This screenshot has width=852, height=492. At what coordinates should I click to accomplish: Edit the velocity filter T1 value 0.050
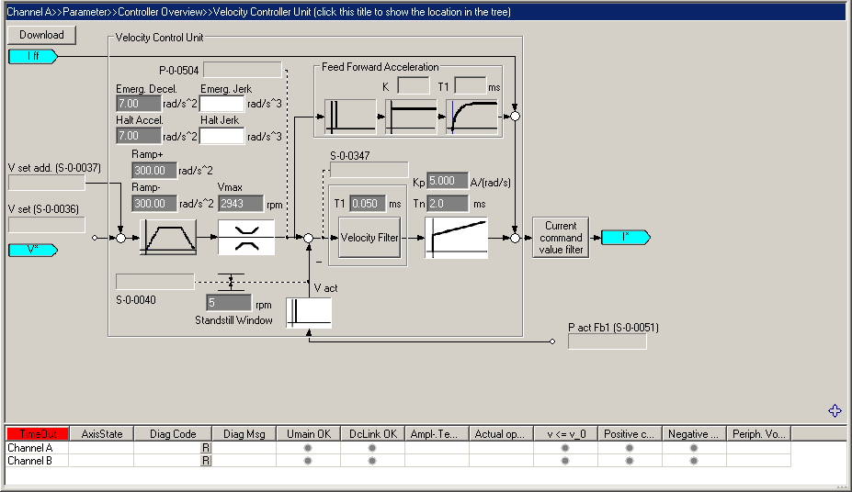point(368,204)
